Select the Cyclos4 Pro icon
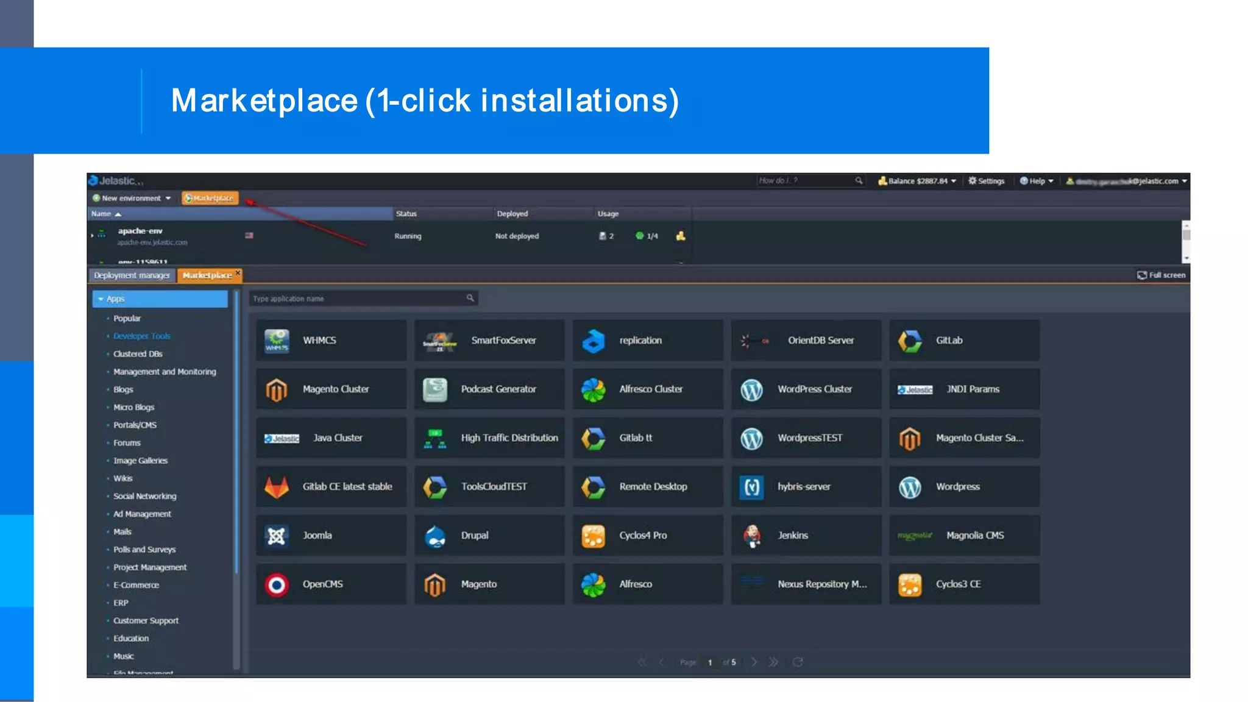Image resolution: width=1248 pixels, height=702 pixels. (x=593, y=536)
